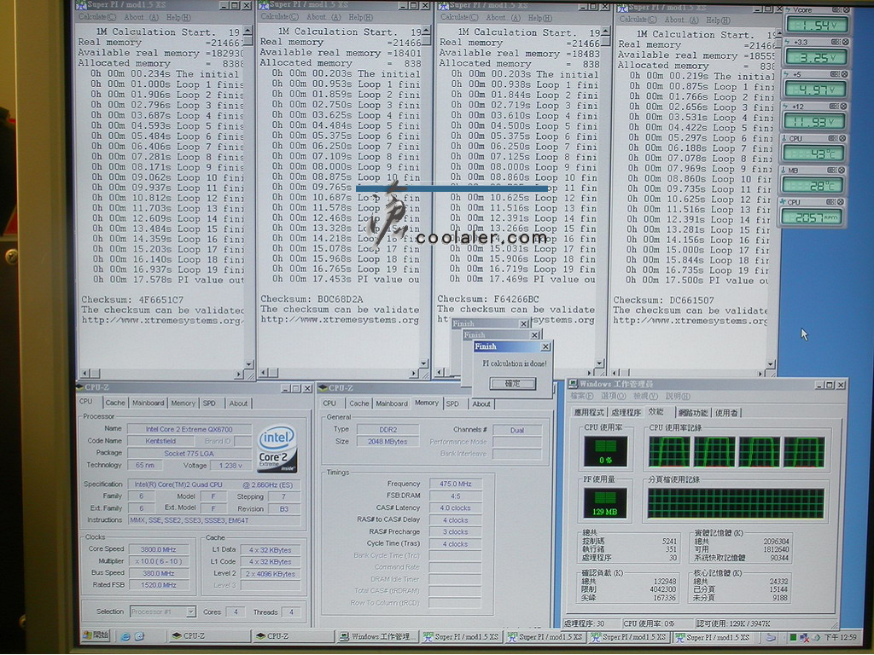874x655 pixels.
Task: Click the Intel Core 2 Extreme logo
Action: (277, 449)
